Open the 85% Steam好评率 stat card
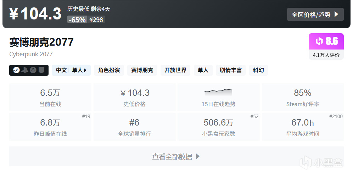 coord(303,97)
